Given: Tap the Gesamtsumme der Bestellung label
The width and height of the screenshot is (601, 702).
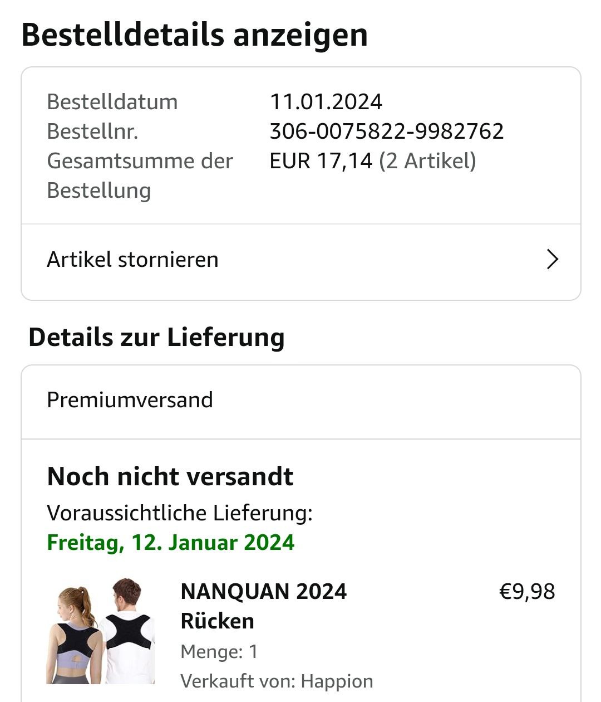Looking at the screenshot, I should [140, 175].
